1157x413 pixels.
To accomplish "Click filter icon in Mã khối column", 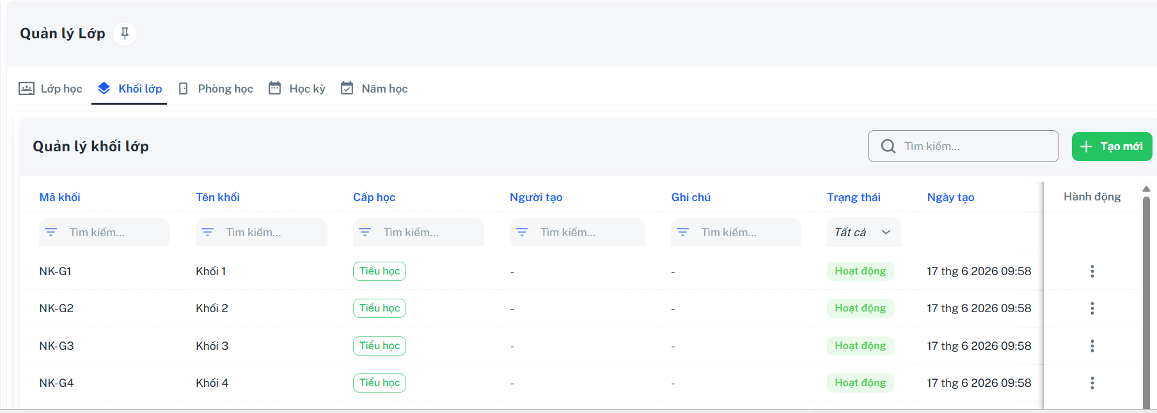I will [x=51, y=232].
